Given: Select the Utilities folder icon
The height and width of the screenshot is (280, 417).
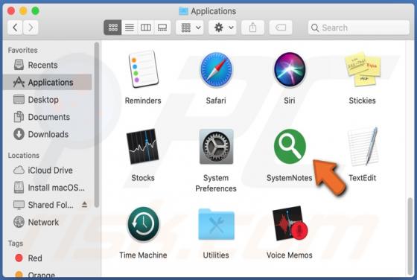Looking at the screenshot, I should (x=216, y=224).
